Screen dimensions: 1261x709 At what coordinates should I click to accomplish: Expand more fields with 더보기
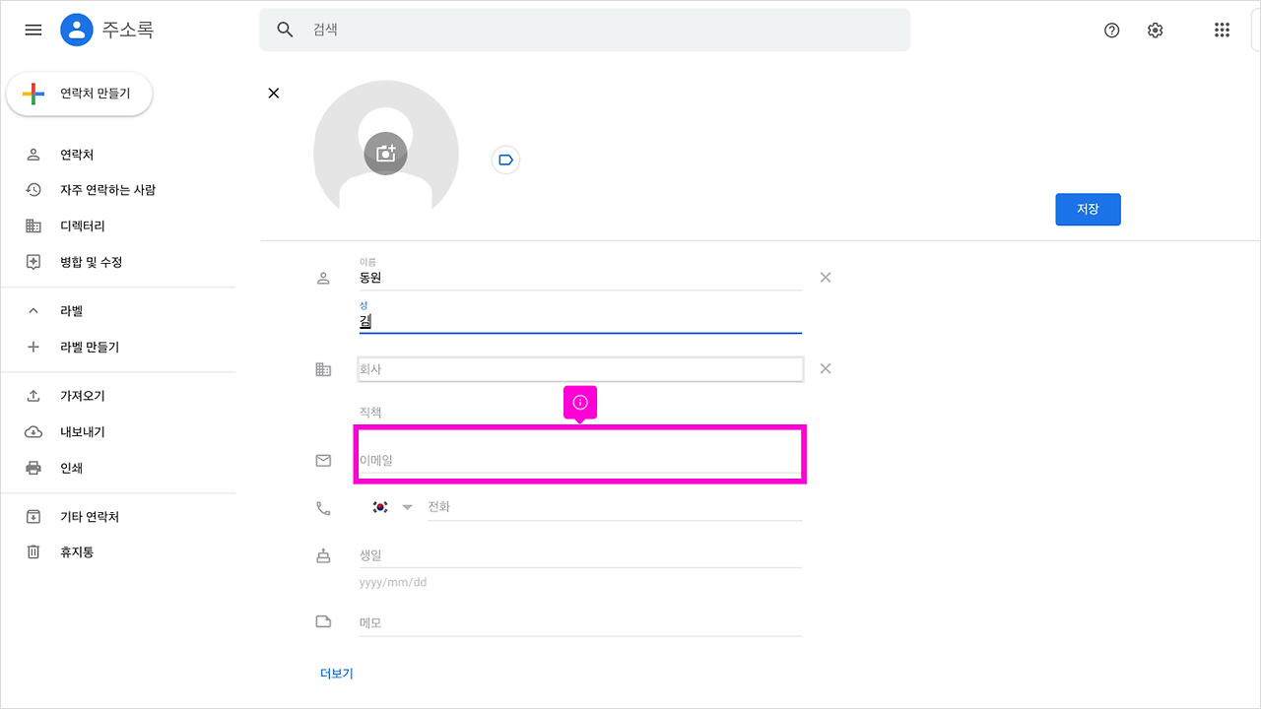[x=337, y=674]
